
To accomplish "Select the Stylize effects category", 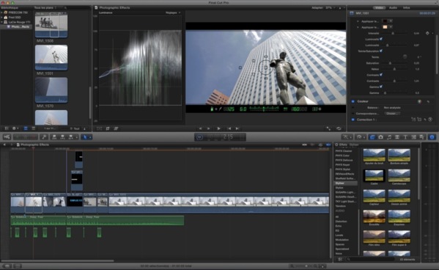I will click(346, 183).
